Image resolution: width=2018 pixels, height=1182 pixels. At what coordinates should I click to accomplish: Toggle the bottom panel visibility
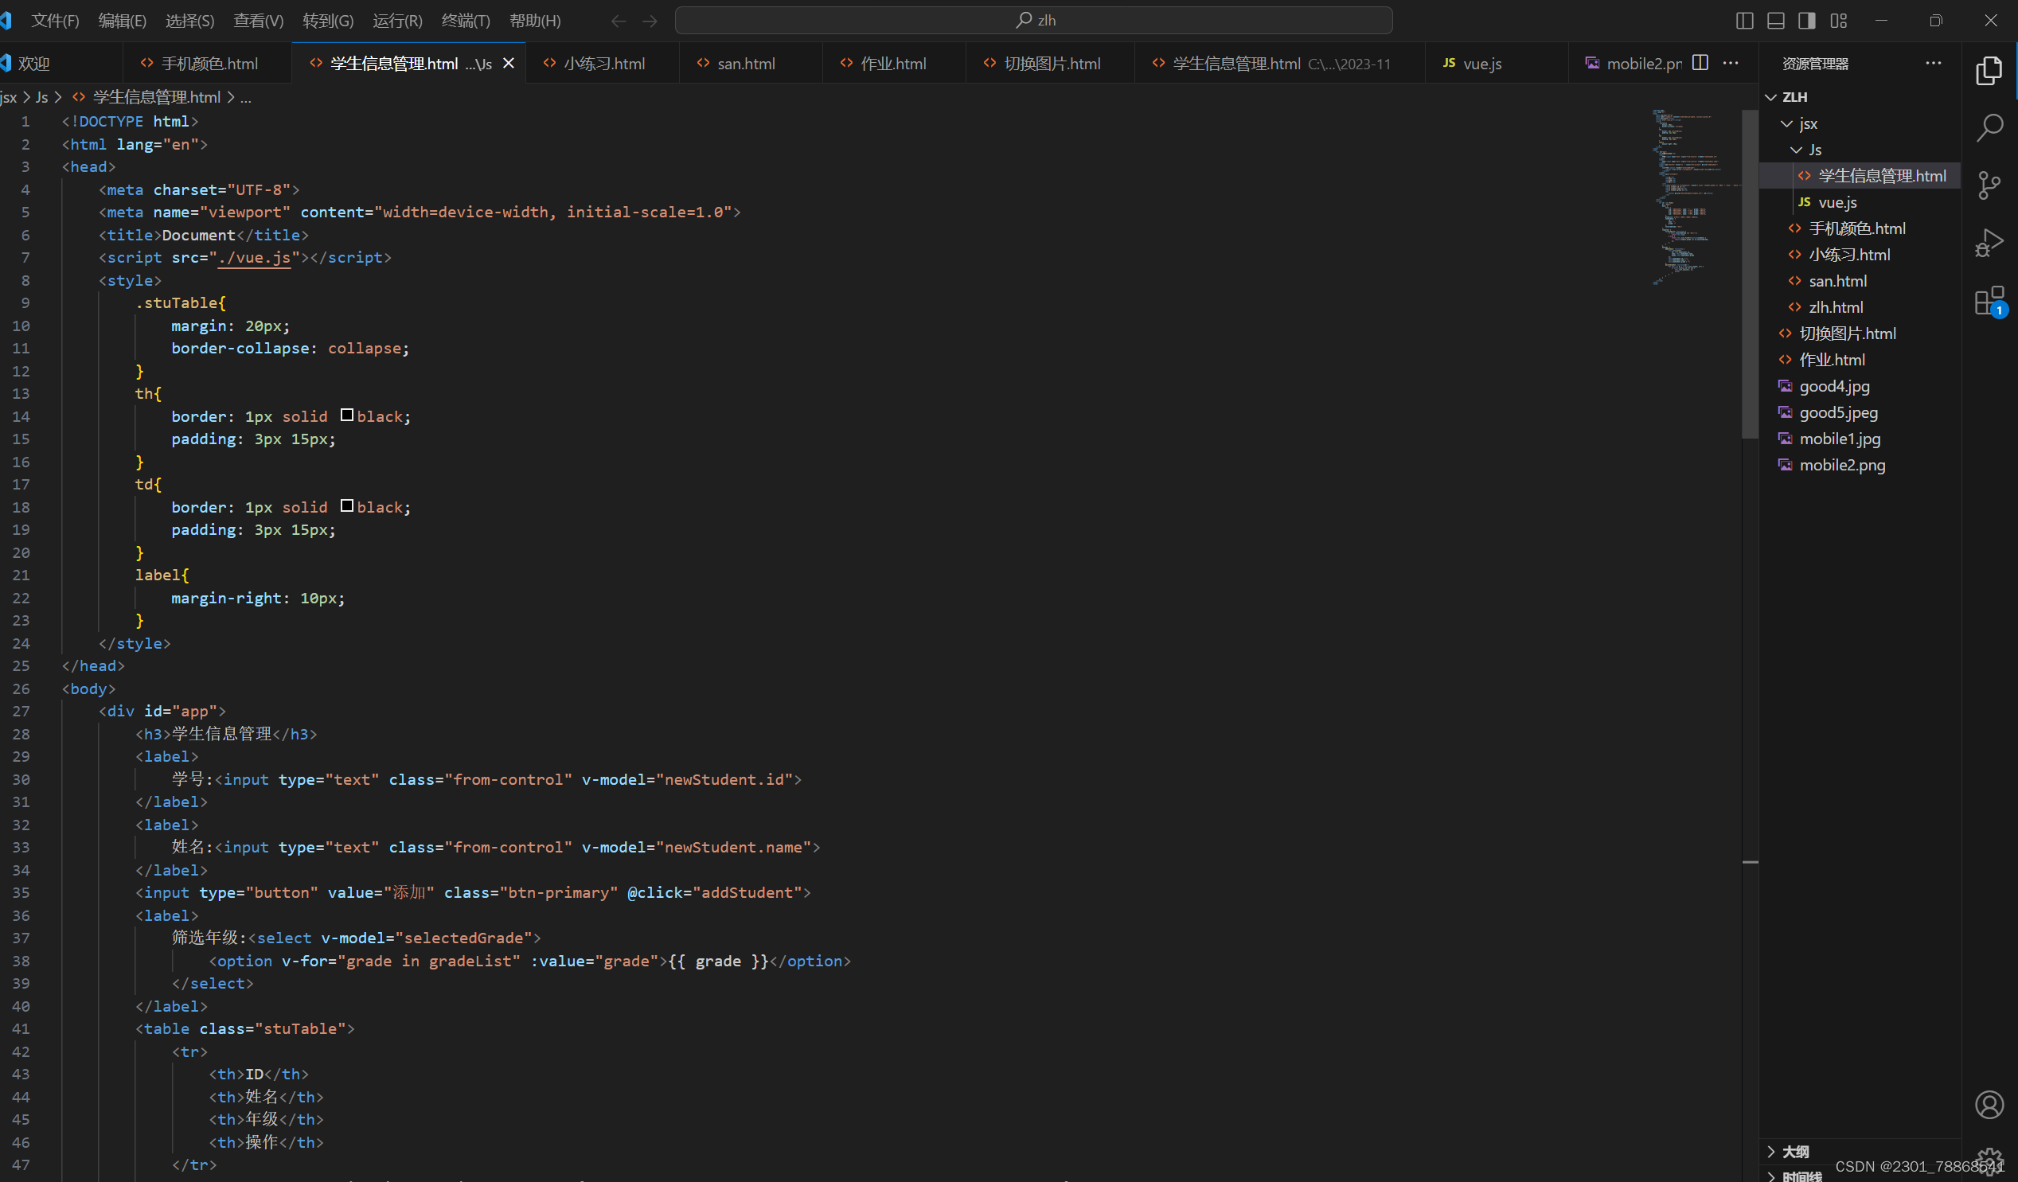click(x=1775, y=20)
